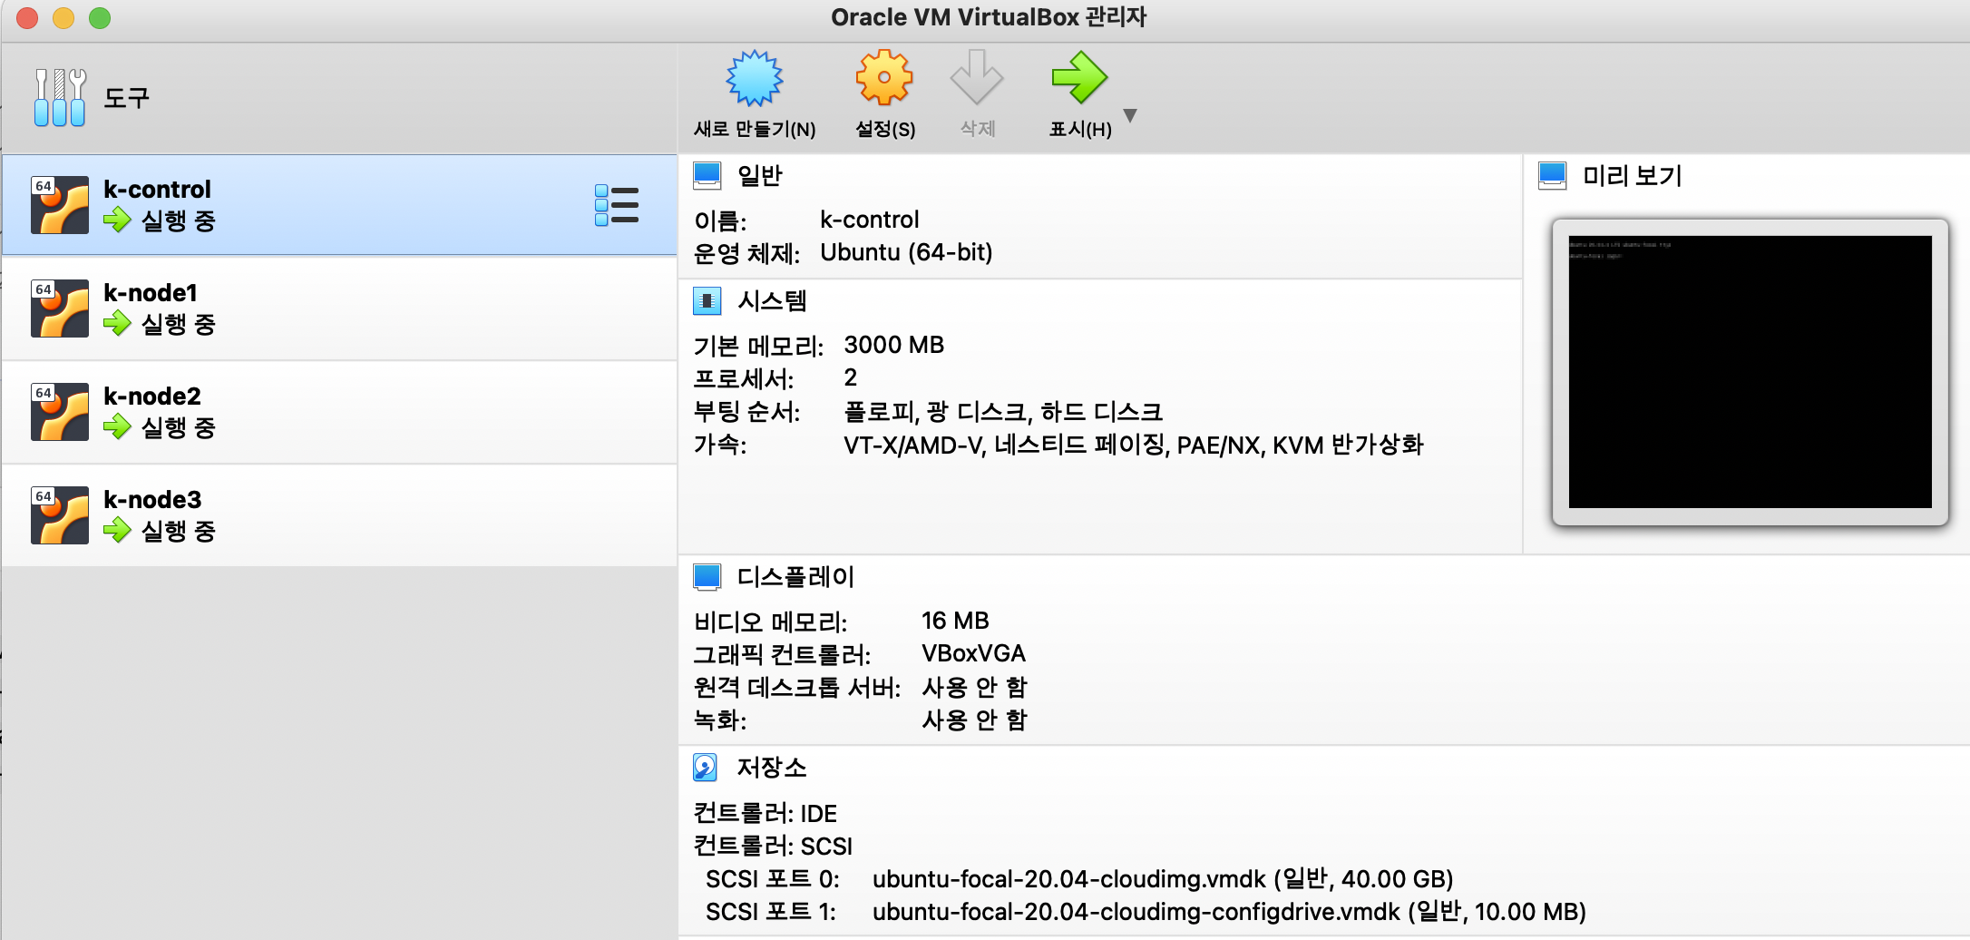Open the Storage (저장소) section header
The height and width of the screenshot is (940, 1970).
point(772,768)
